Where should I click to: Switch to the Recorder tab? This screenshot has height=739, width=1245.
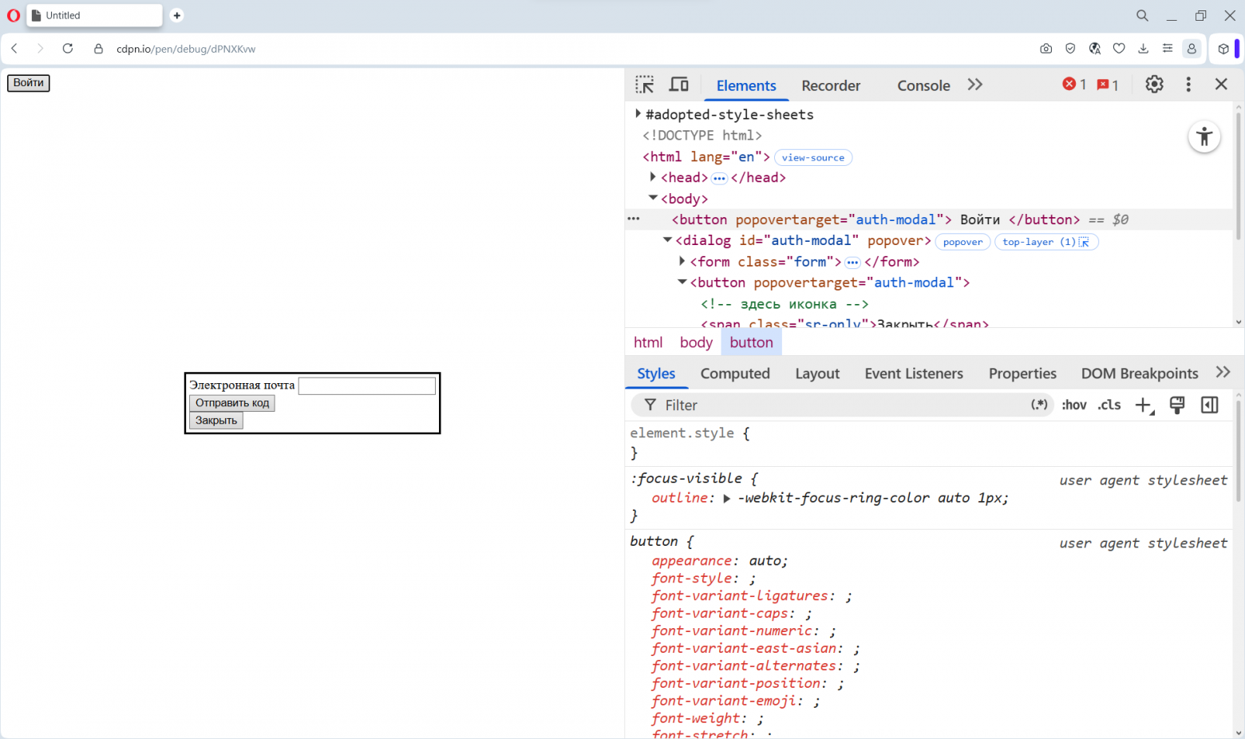click(x=831, y=85)
